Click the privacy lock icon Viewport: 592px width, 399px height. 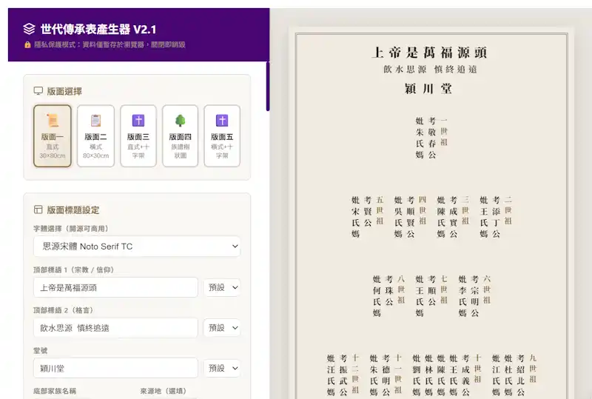click(27, 44)
